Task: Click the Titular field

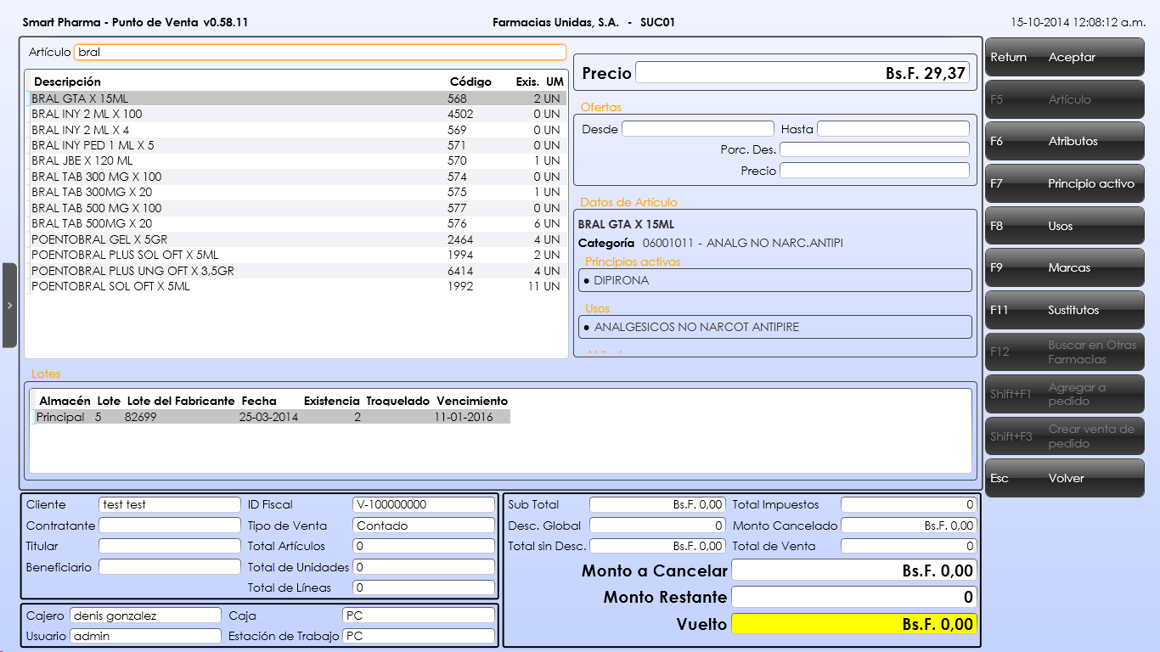Action: point(170,546)
